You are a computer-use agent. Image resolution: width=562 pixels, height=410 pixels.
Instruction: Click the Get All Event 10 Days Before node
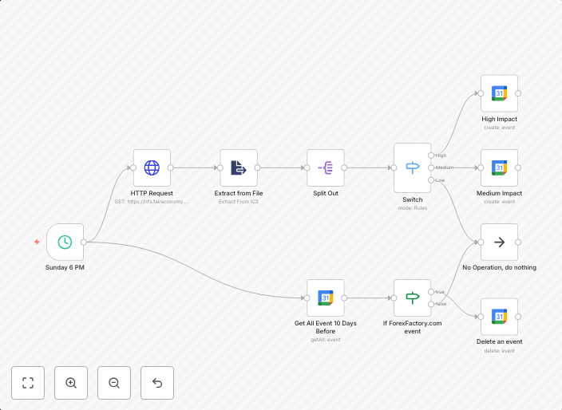point(326,298)
